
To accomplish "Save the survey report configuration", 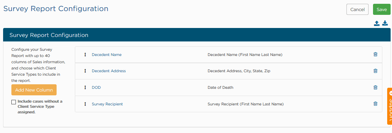I will coord(382,10).
